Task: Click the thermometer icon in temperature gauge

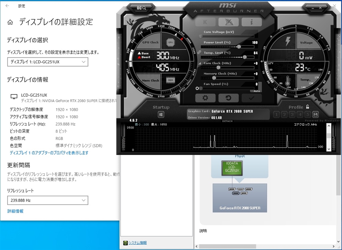Action: click(x=288, y=80)
